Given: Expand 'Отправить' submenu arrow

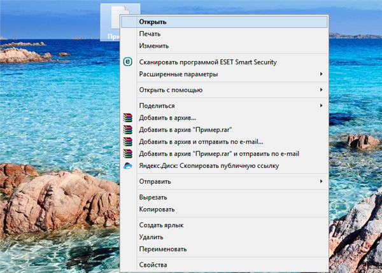Looking at the screenshot, I should point(322,181).
